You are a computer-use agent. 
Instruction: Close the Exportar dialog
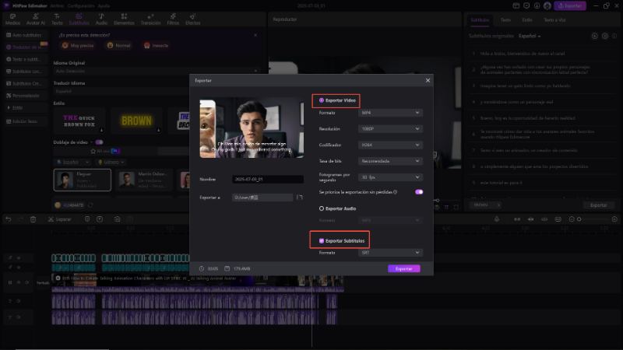[x=428, y=80]
